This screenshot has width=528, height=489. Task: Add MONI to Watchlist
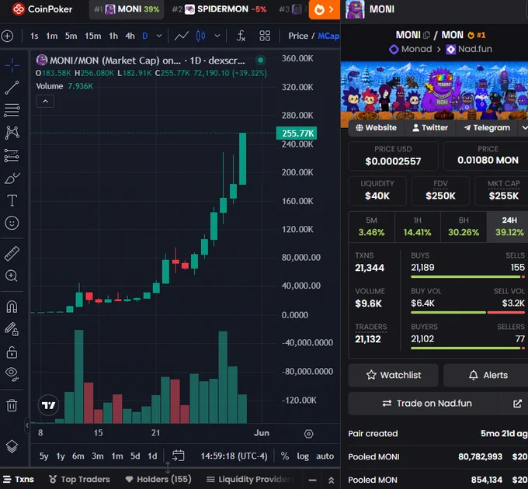click(394, 375)
